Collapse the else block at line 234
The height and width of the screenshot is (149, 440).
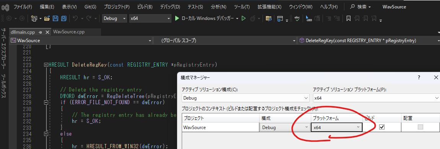(x=46, y=134)
